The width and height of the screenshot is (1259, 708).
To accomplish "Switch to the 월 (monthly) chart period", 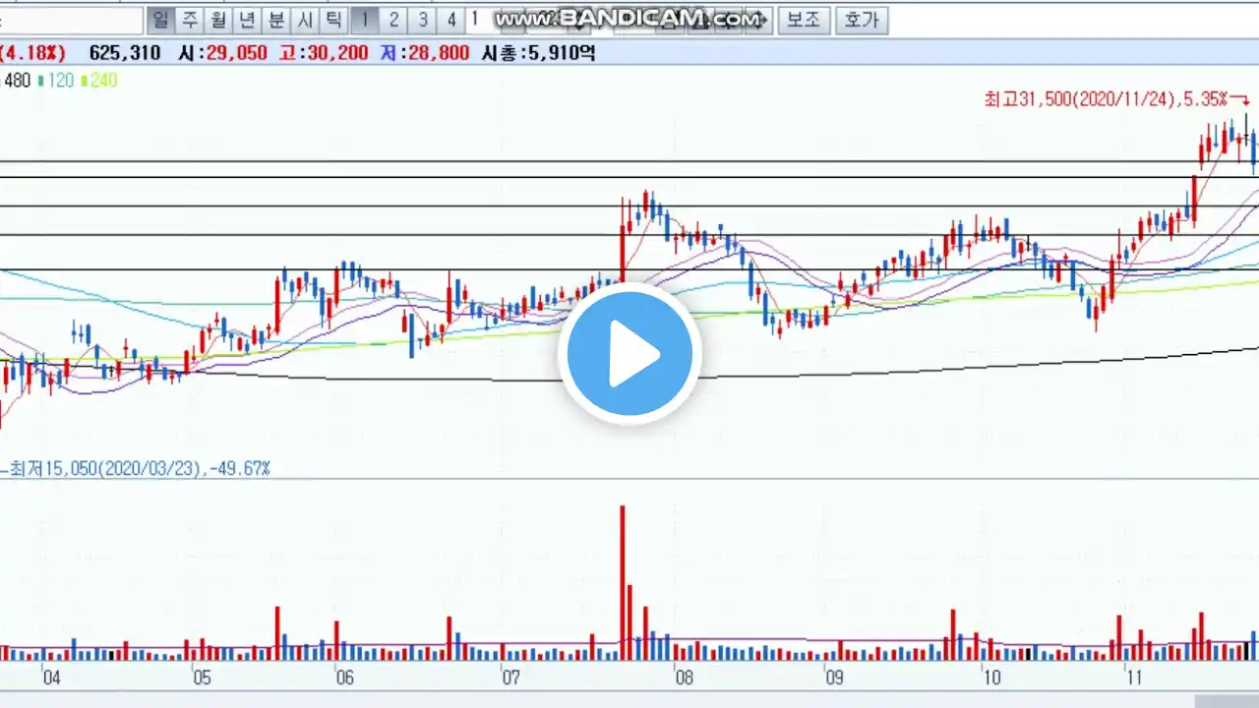I will pos(218,20).
